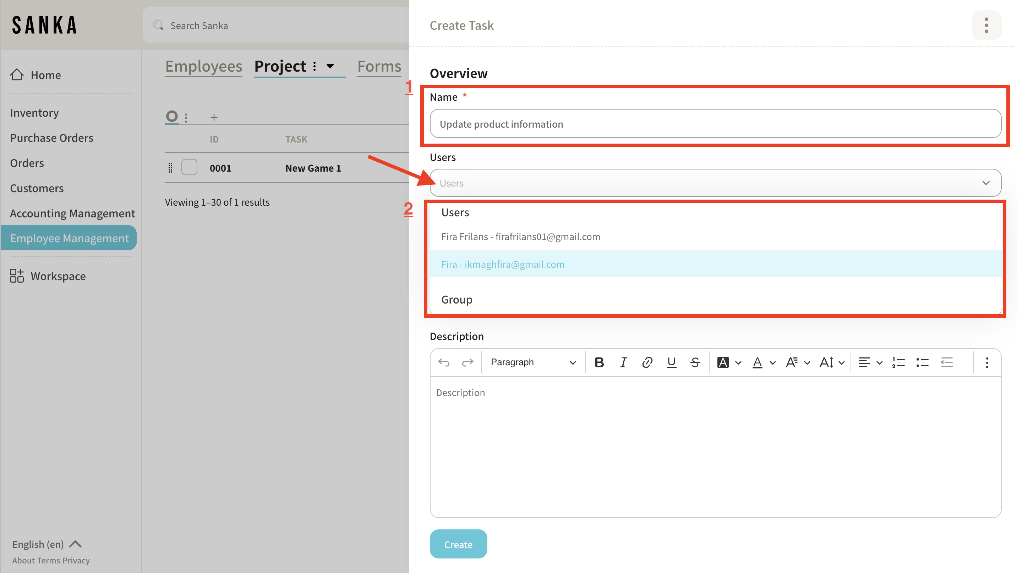Open Inventory in the sidebar

34,112
